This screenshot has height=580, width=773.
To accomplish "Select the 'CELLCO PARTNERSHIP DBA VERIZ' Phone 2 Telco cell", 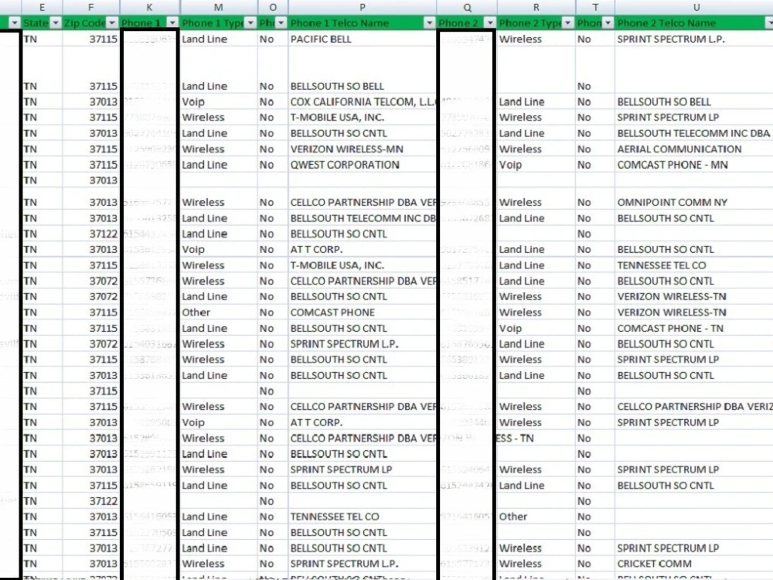I will point(694,407).
